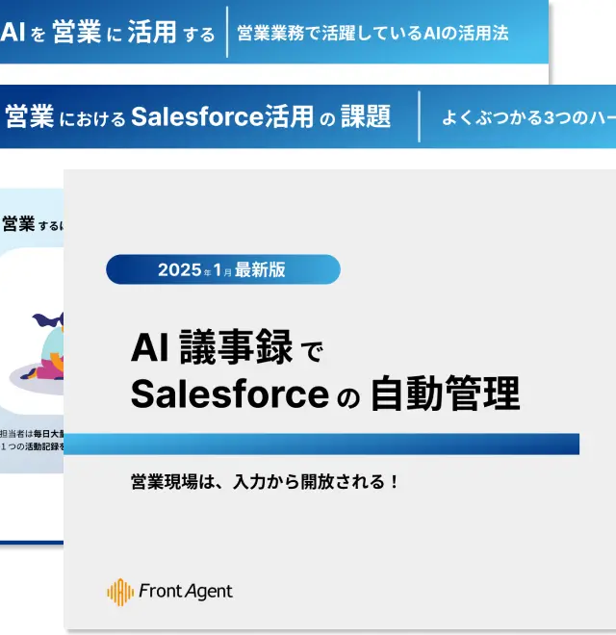Click the 2025年1月最新版 badge
616x635 pixels.
tap(222, 269)
